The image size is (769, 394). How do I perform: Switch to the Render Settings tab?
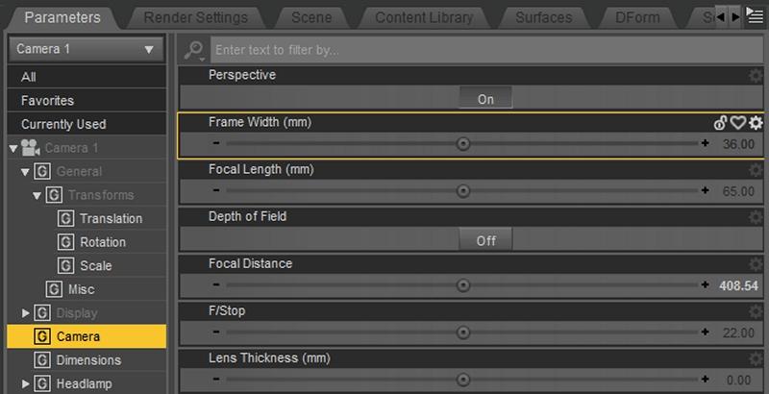(x=195, y=17)
